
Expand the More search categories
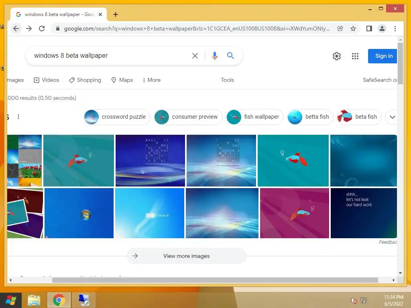[151, 80]
